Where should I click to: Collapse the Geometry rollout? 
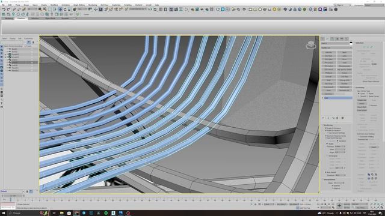(x=360, y=88)
